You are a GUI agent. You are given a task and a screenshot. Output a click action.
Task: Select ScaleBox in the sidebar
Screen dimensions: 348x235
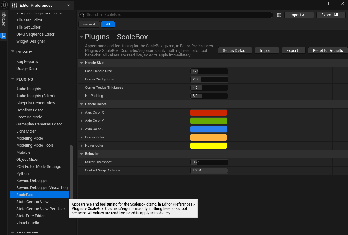(40, 195)
